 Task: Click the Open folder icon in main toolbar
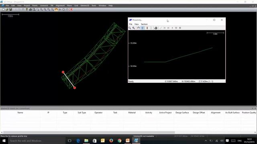pos(7,10)
